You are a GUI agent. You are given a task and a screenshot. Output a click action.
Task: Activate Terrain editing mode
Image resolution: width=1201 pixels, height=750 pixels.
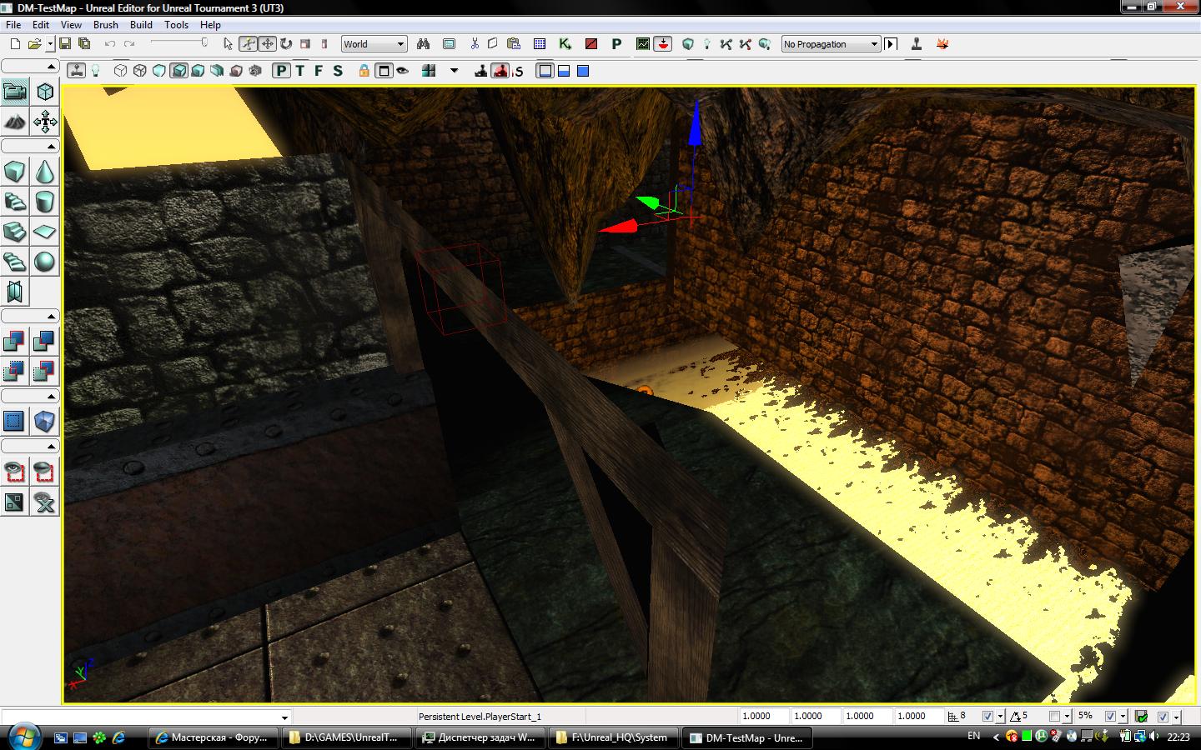(14, 122)
